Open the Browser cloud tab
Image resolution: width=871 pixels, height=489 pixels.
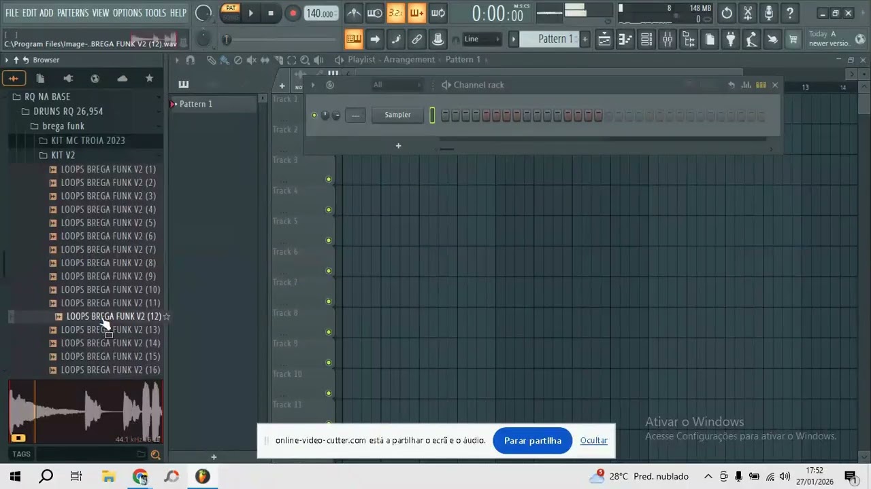(x=122, y=79)
